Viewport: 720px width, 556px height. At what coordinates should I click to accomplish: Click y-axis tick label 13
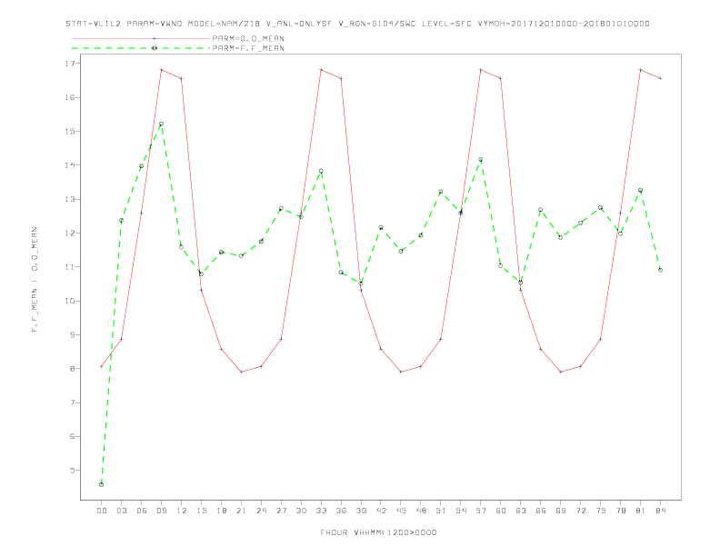pos(69,199)
